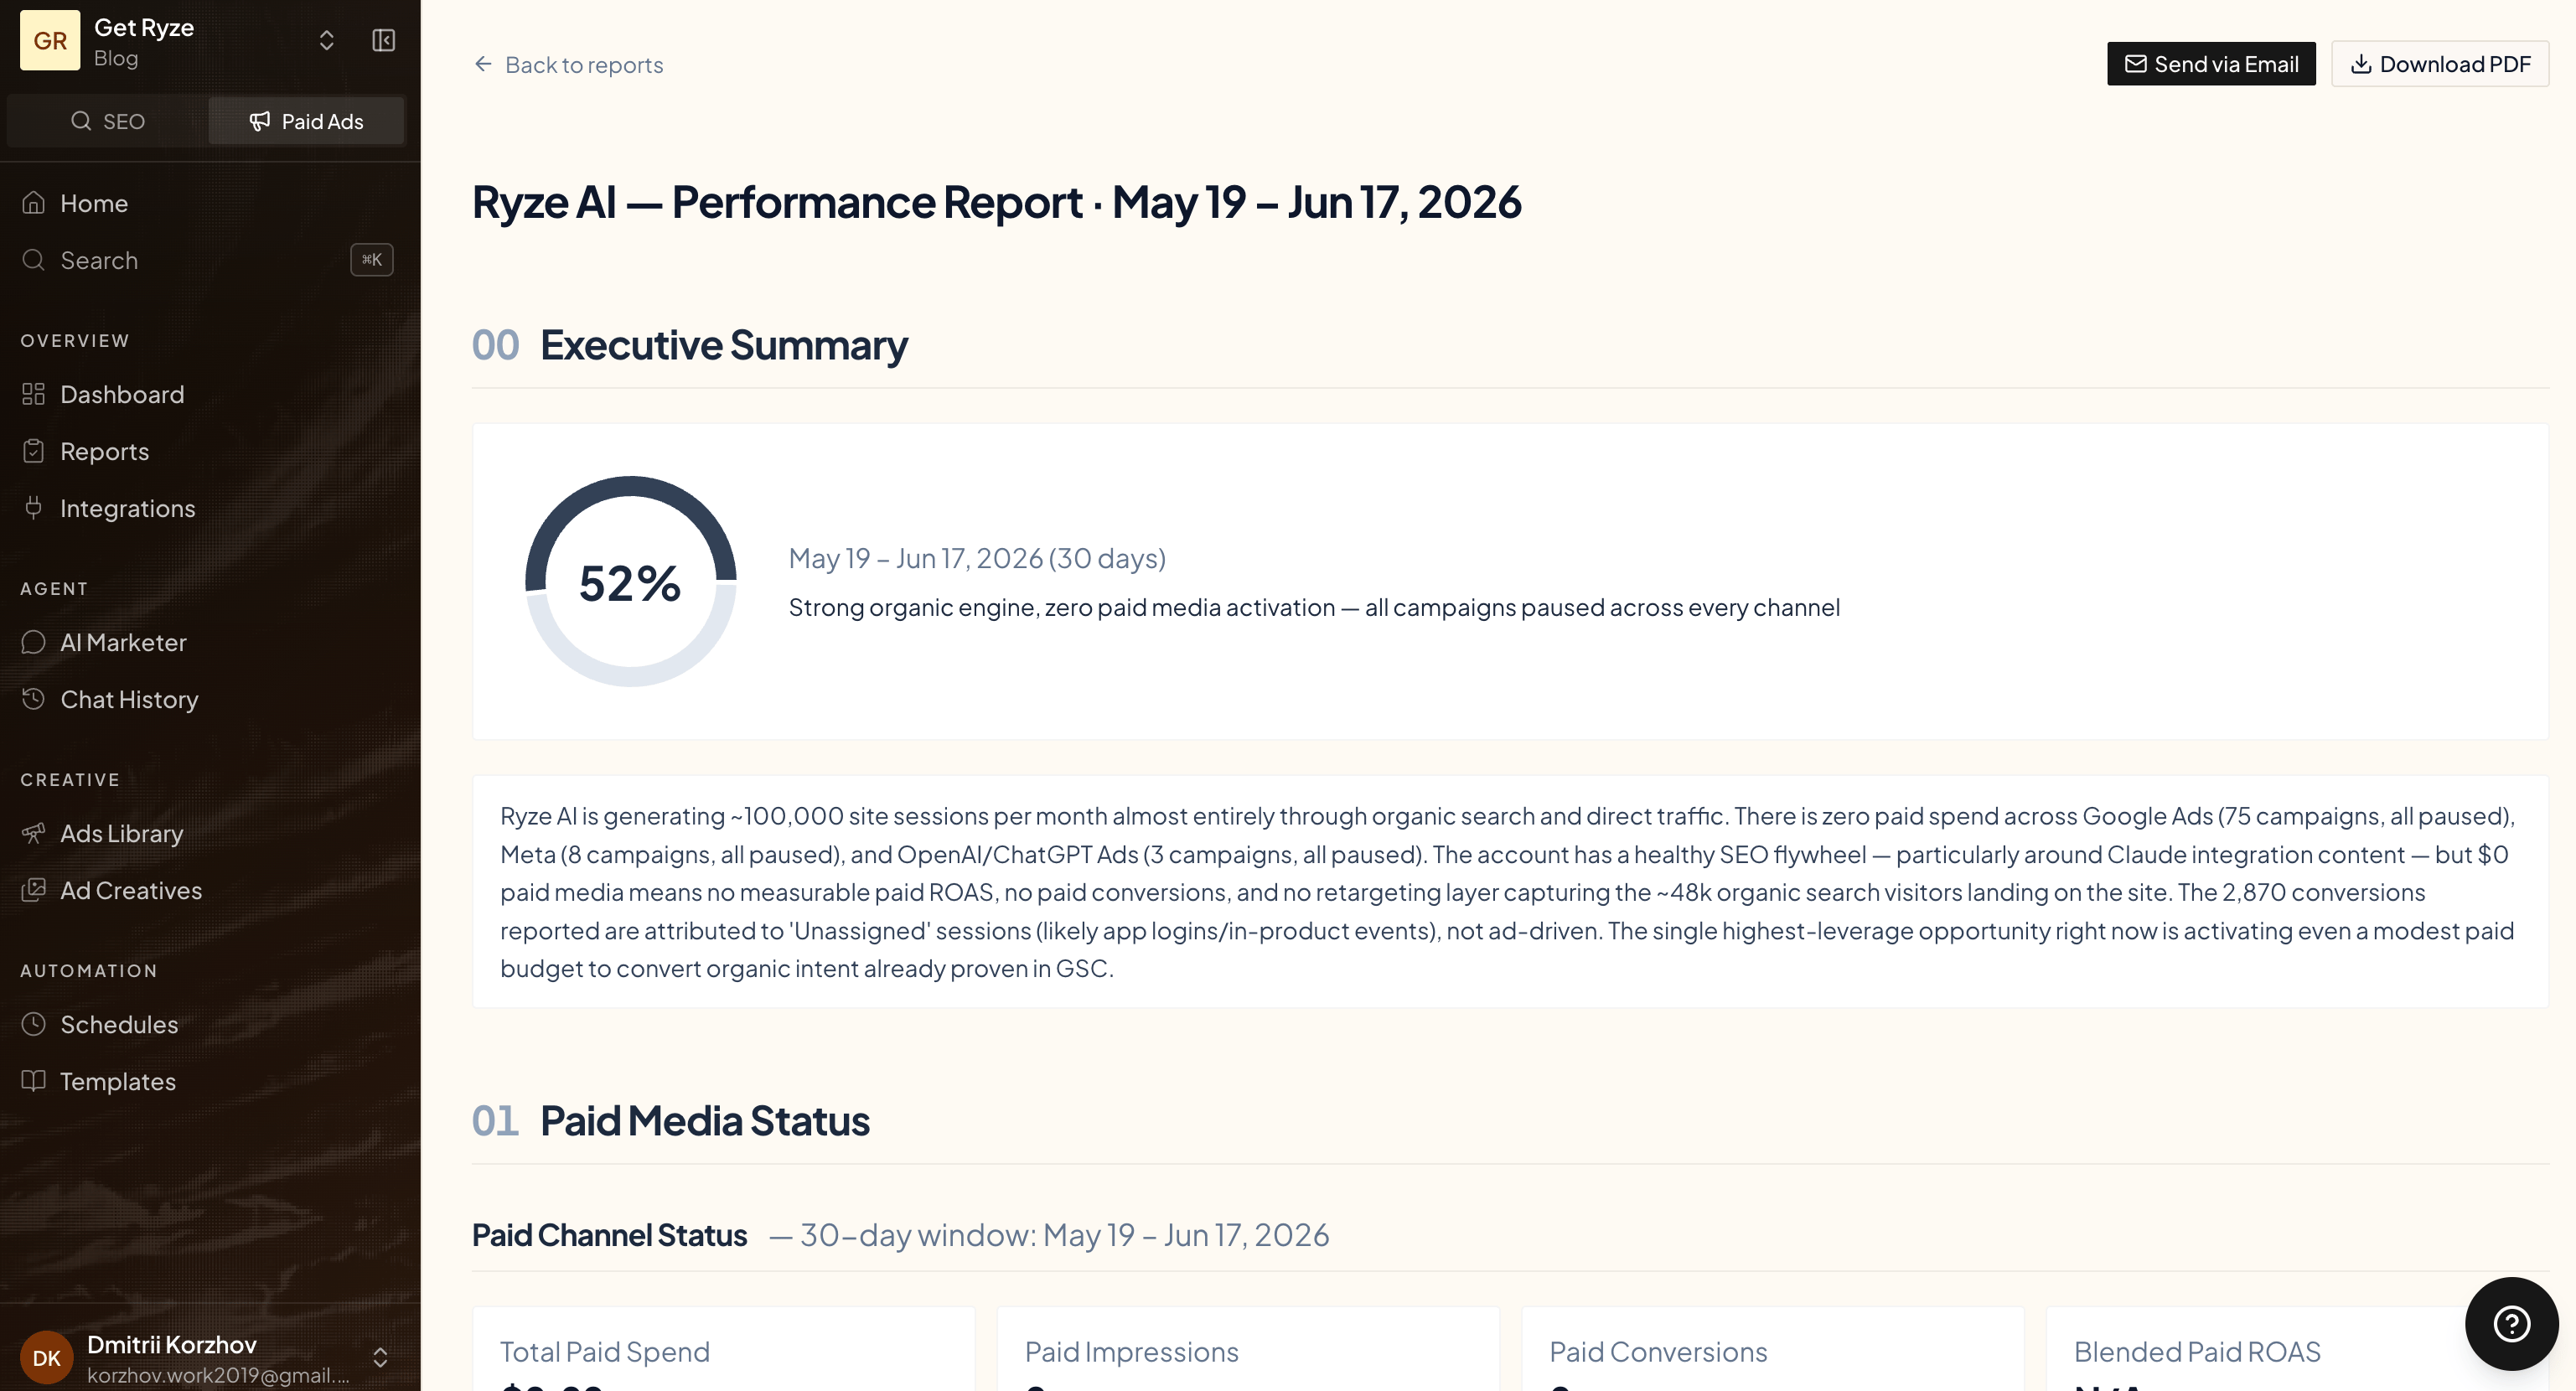The height and width of the screenshot is (1391, 2576).
Task: Click korzhov.work2019@gmail email text
Action: click(218, 1375)
